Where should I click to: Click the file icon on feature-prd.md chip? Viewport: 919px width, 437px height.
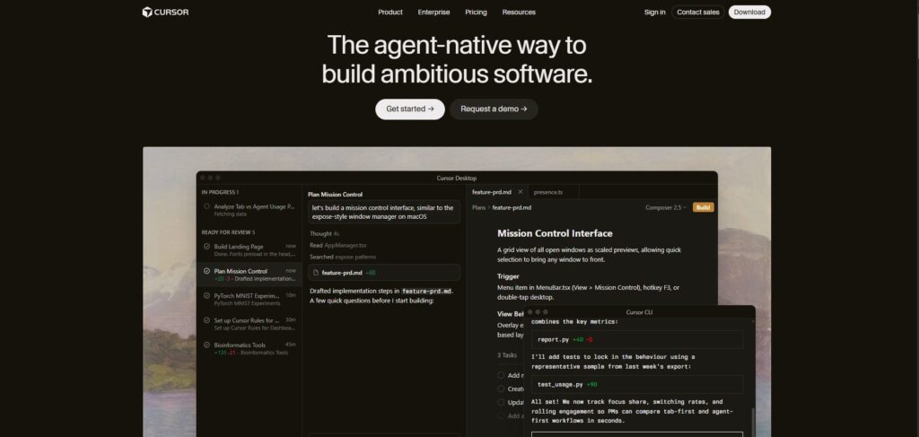[316, 273]
